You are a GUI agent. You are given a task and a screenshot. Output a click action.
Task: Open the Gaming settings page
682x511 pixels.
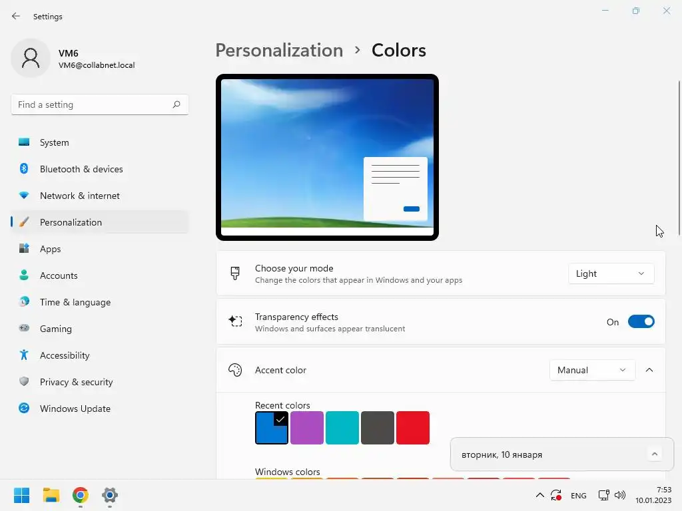point(100,329)
